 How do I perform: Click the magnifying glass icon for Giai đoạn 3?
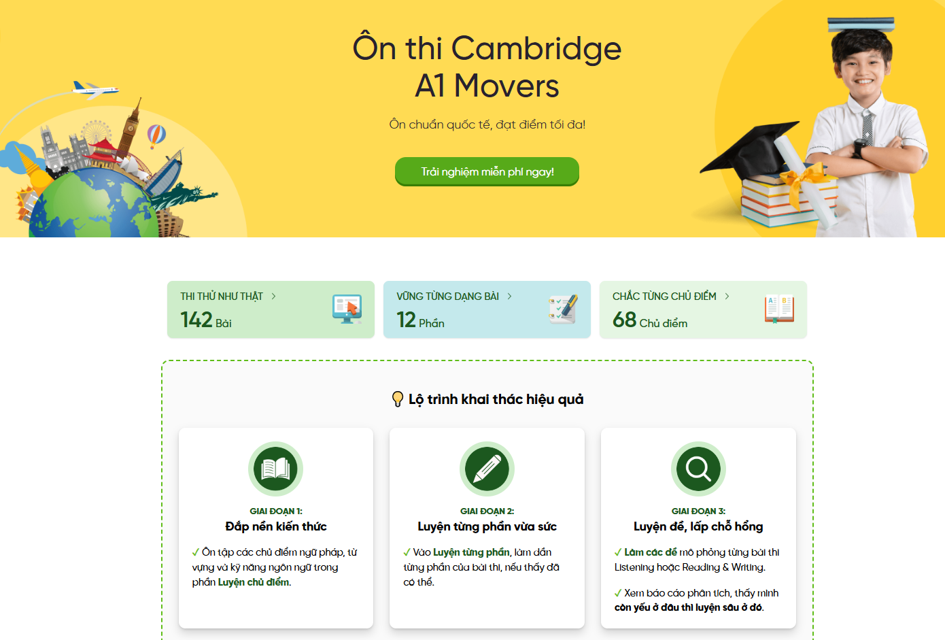[698, 469]
